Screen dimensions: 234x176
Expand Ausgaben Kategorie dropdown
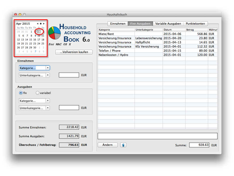point(34,101)
